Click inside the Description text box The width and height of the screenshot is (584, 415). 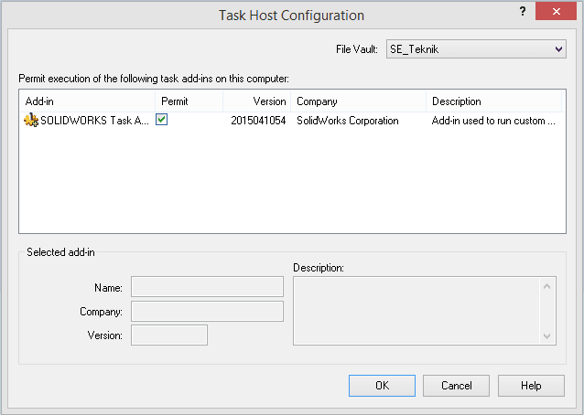pos(416,311)
